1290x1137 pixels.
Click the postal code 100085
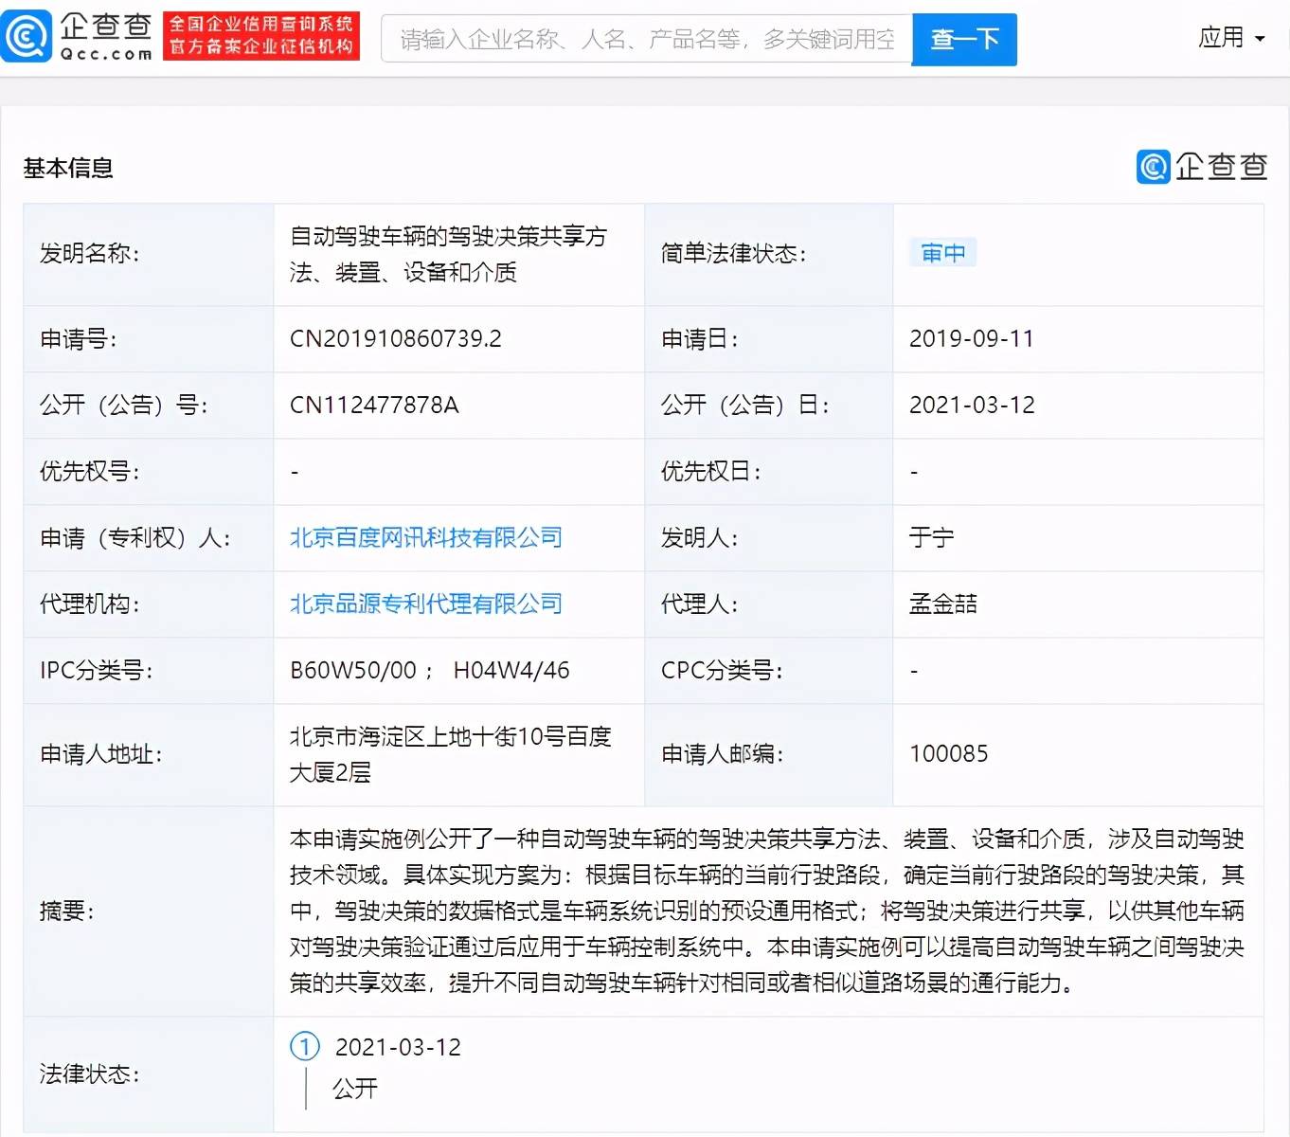tap(949, 754)
